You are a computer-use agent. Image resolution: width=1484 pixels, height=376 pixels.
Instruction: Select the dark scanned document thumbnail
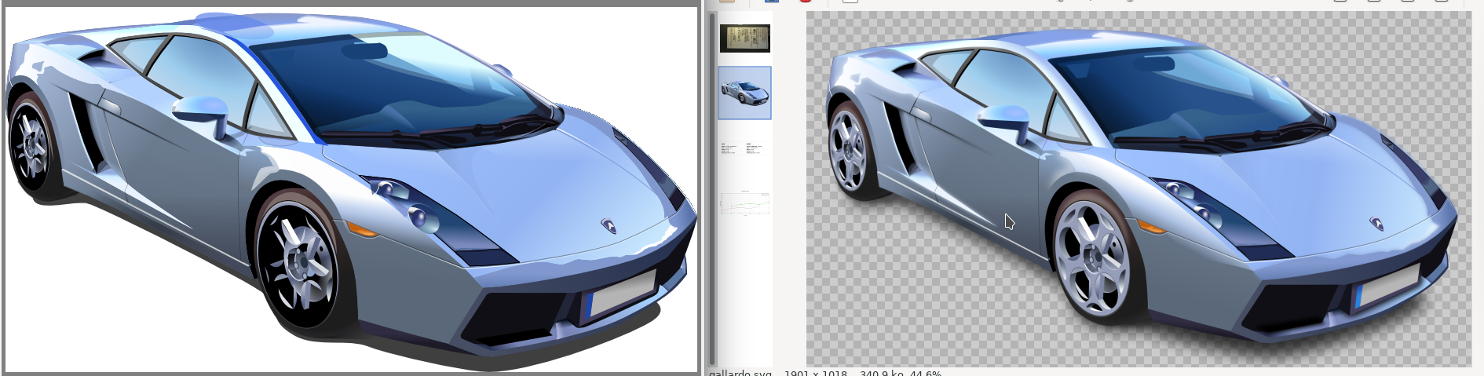744,38
